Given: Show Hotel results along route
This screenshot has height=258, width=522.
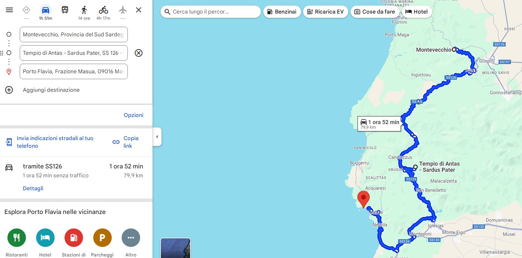Looking at the screenshot, I should point(416,12).
